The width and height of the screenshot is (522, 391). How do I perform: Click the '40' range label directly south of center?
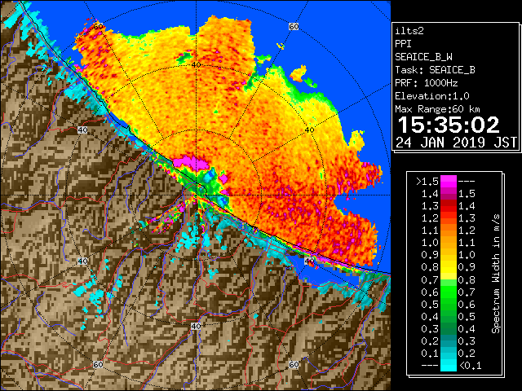coord(196,326)
